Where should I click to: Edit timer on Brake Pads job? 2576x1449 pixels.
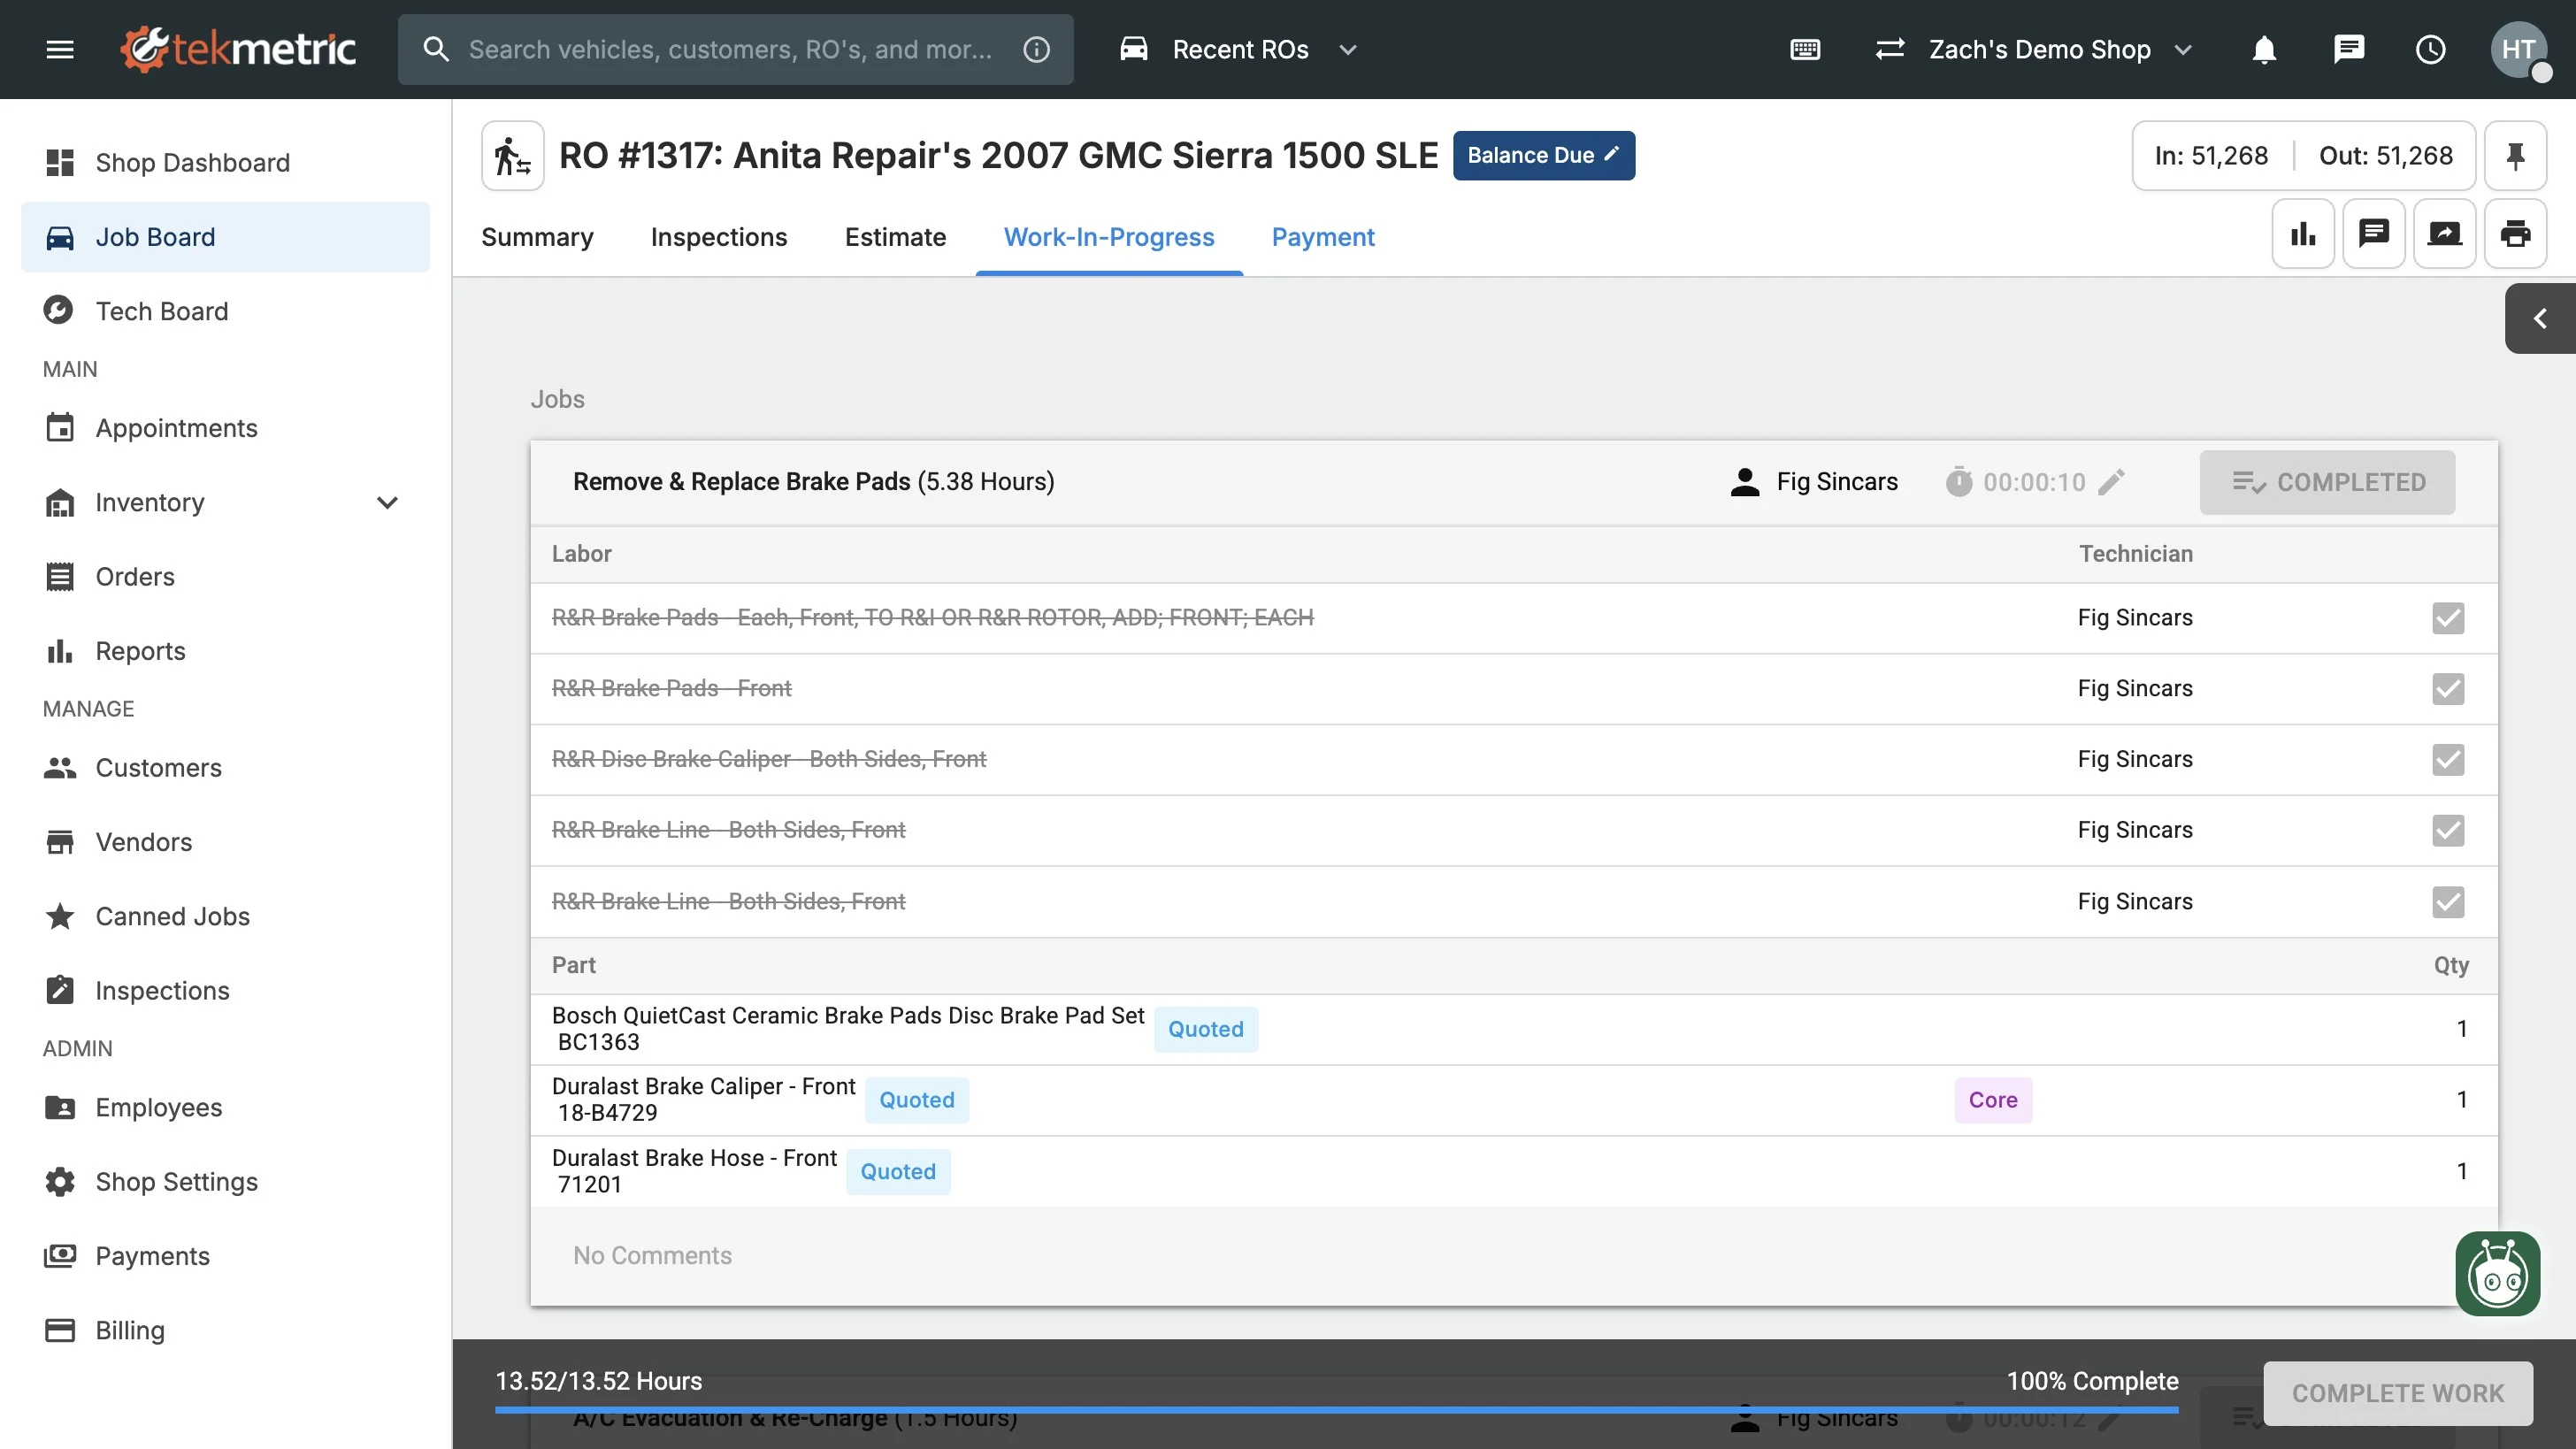tap(2111, 482)
